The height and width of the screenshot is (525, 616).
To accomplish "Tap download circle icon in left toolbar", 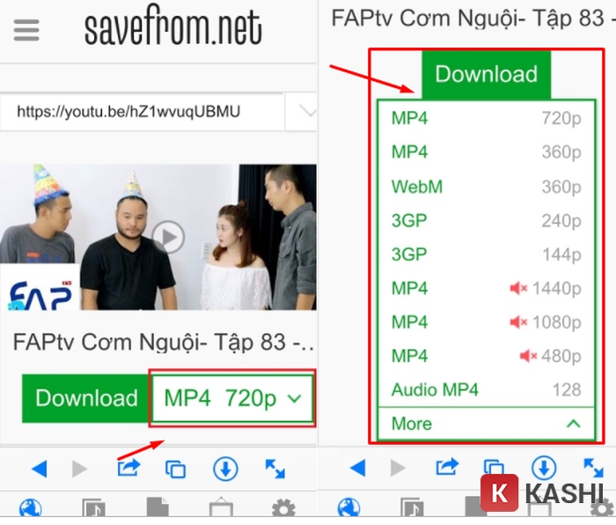I will (225, 469).
